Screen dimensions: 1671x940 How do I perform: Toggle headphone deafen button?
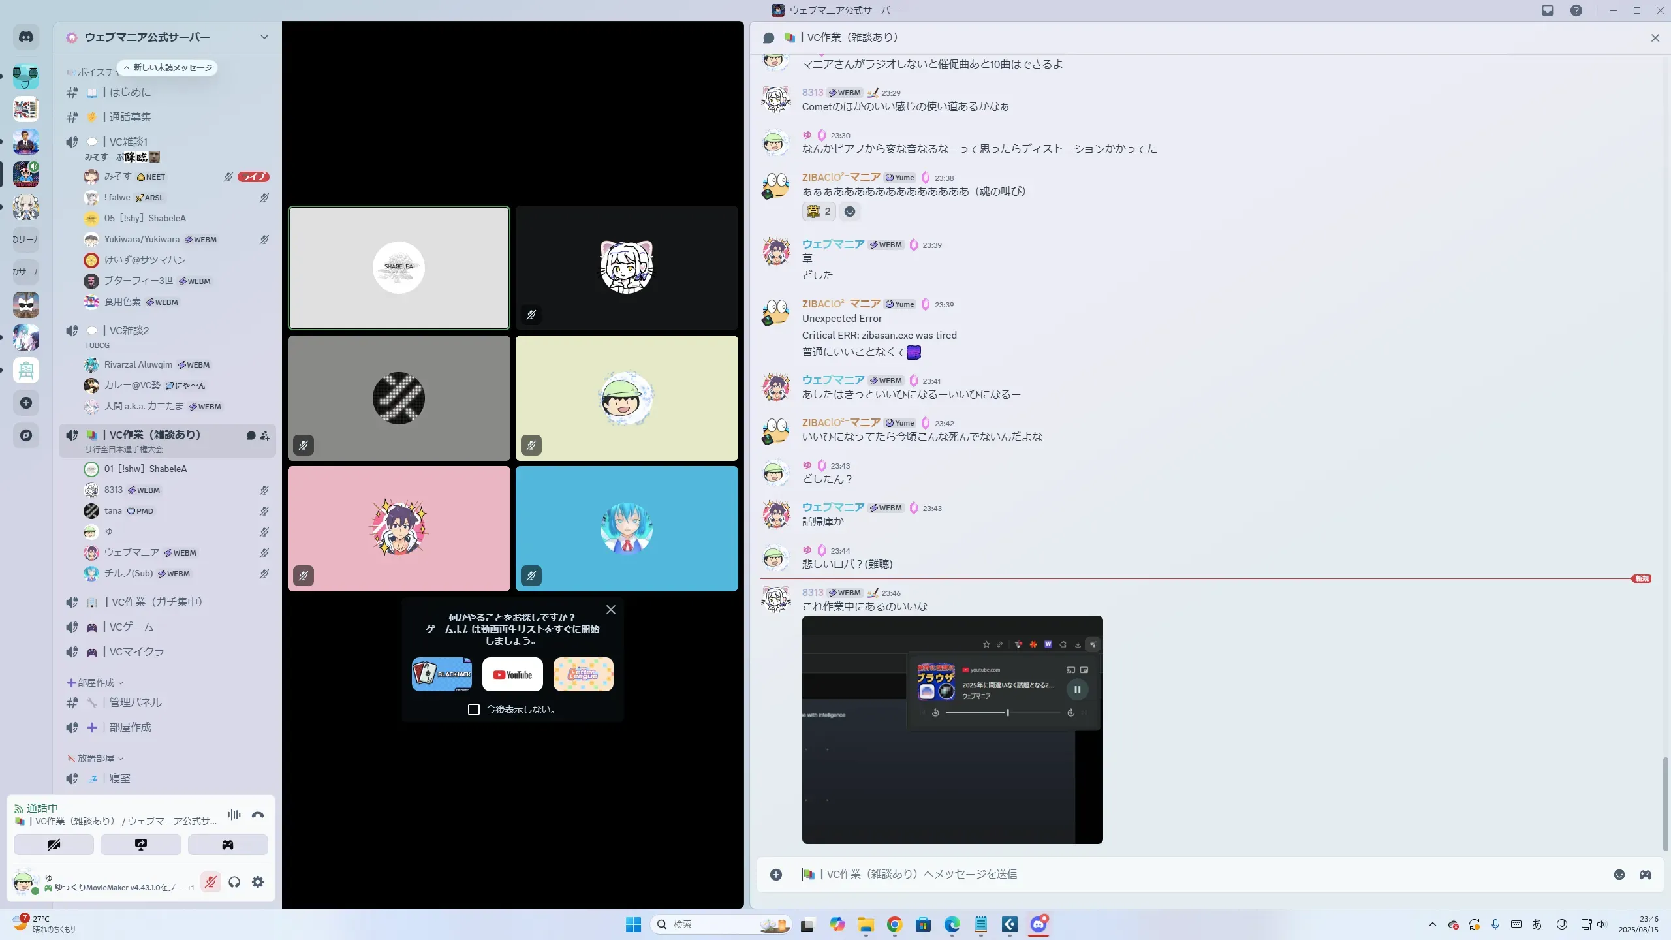click(x=234, y=883)
